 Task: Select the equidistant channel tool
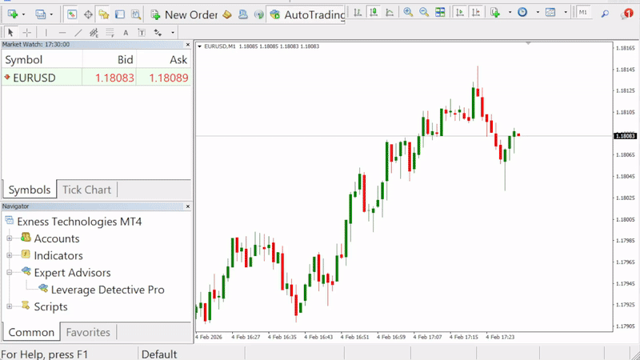click(x=94, y=32)
